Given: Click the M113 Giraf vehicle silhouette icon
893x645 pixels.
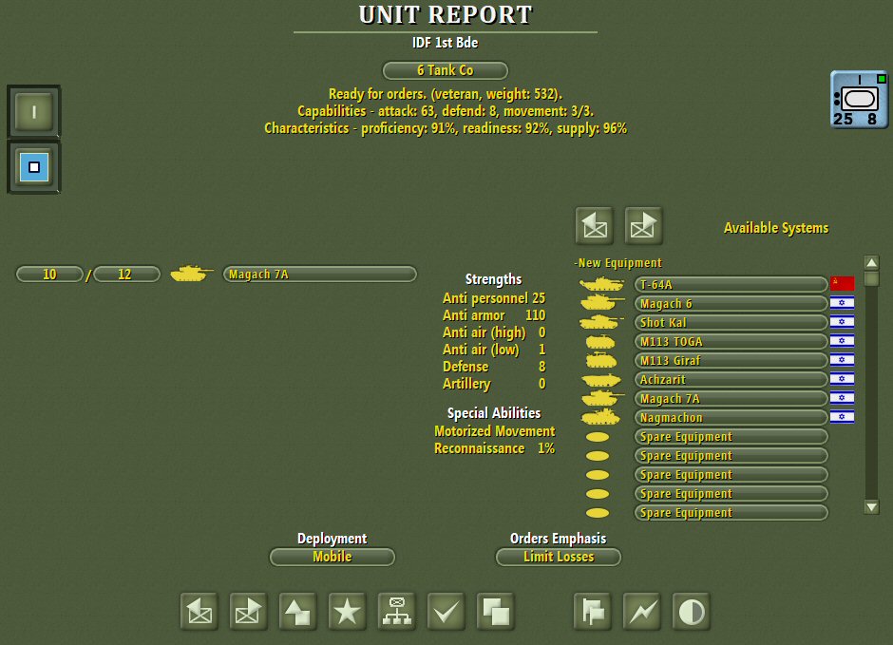Looking at the screenshot, I should click(x=600, y=360).
